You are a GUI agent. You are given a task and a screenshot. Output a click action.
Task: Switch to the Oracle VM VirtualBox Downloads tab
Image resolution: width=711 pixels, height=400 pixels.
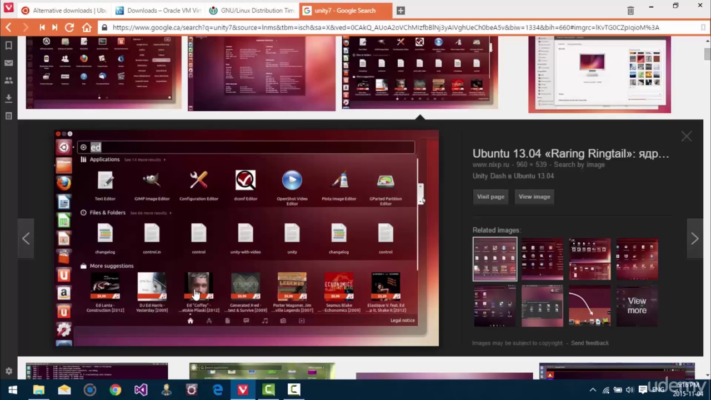(157, 11)
